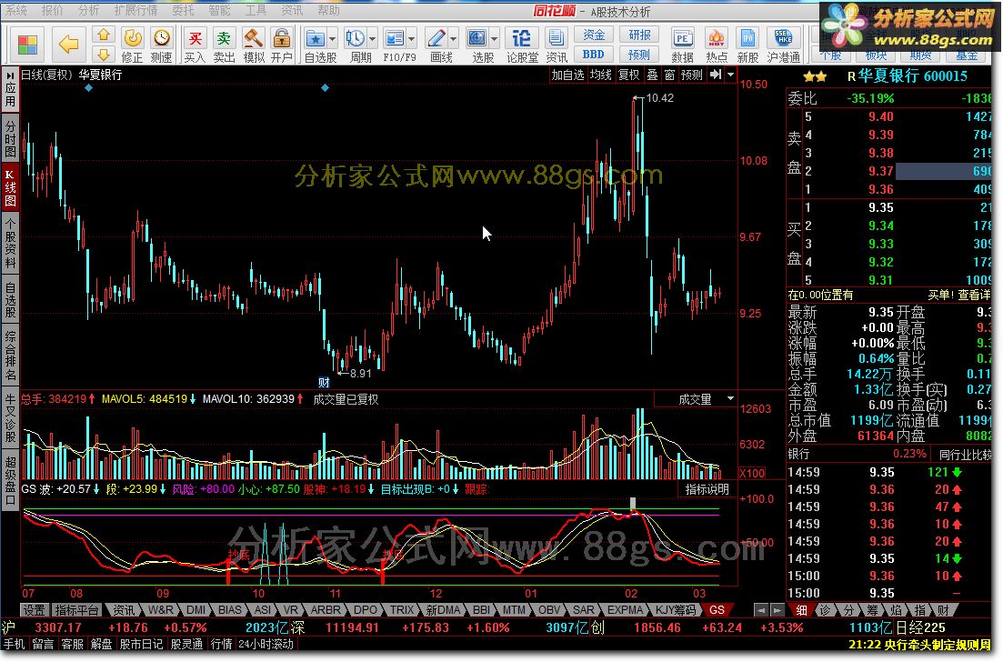Viewport: 1003px width, 662px height.
Task: Click the 卖出 sell icon
Action: [224, 45]
